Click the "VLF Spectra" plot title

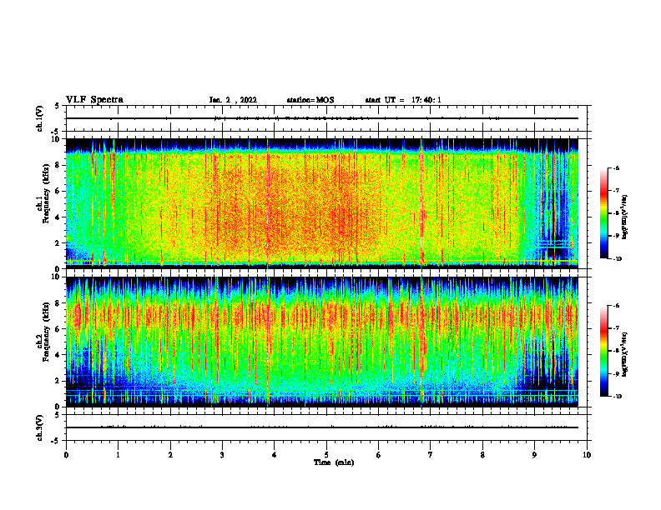[x=94, y=100]
